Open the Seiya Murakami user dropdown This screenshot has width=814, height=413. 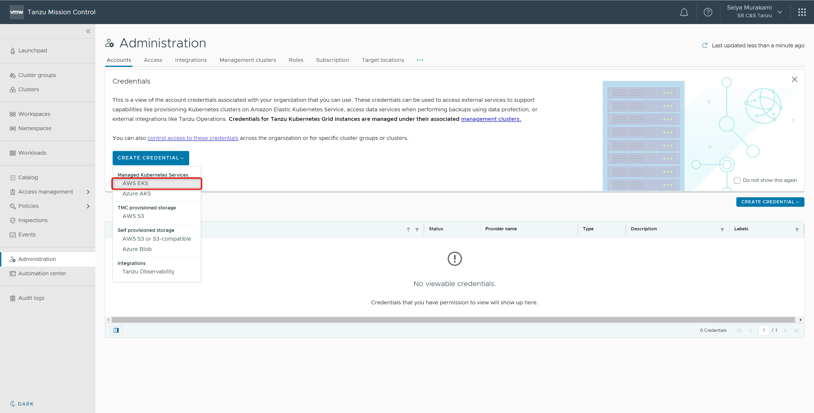(x=780, y=12)
